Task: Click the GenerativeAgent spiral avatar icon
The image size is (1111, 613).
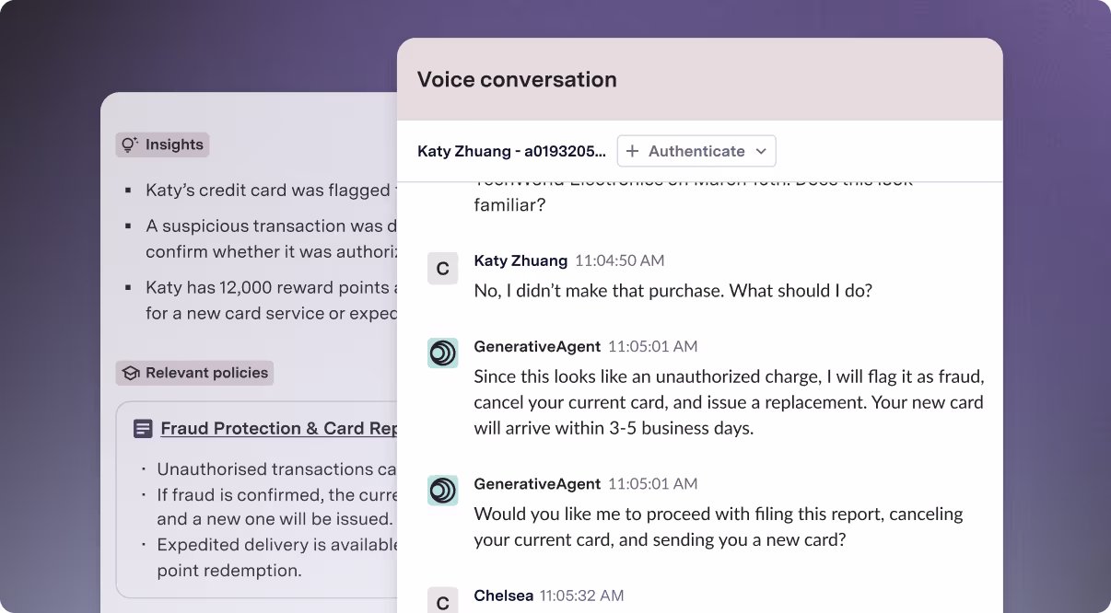Action: [x=442, y=353]
